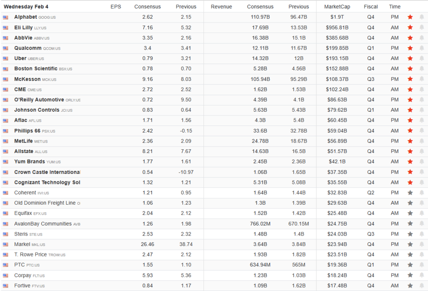
Task: Click the US flag icon beside Markel
Action: (x=5, y=244)
